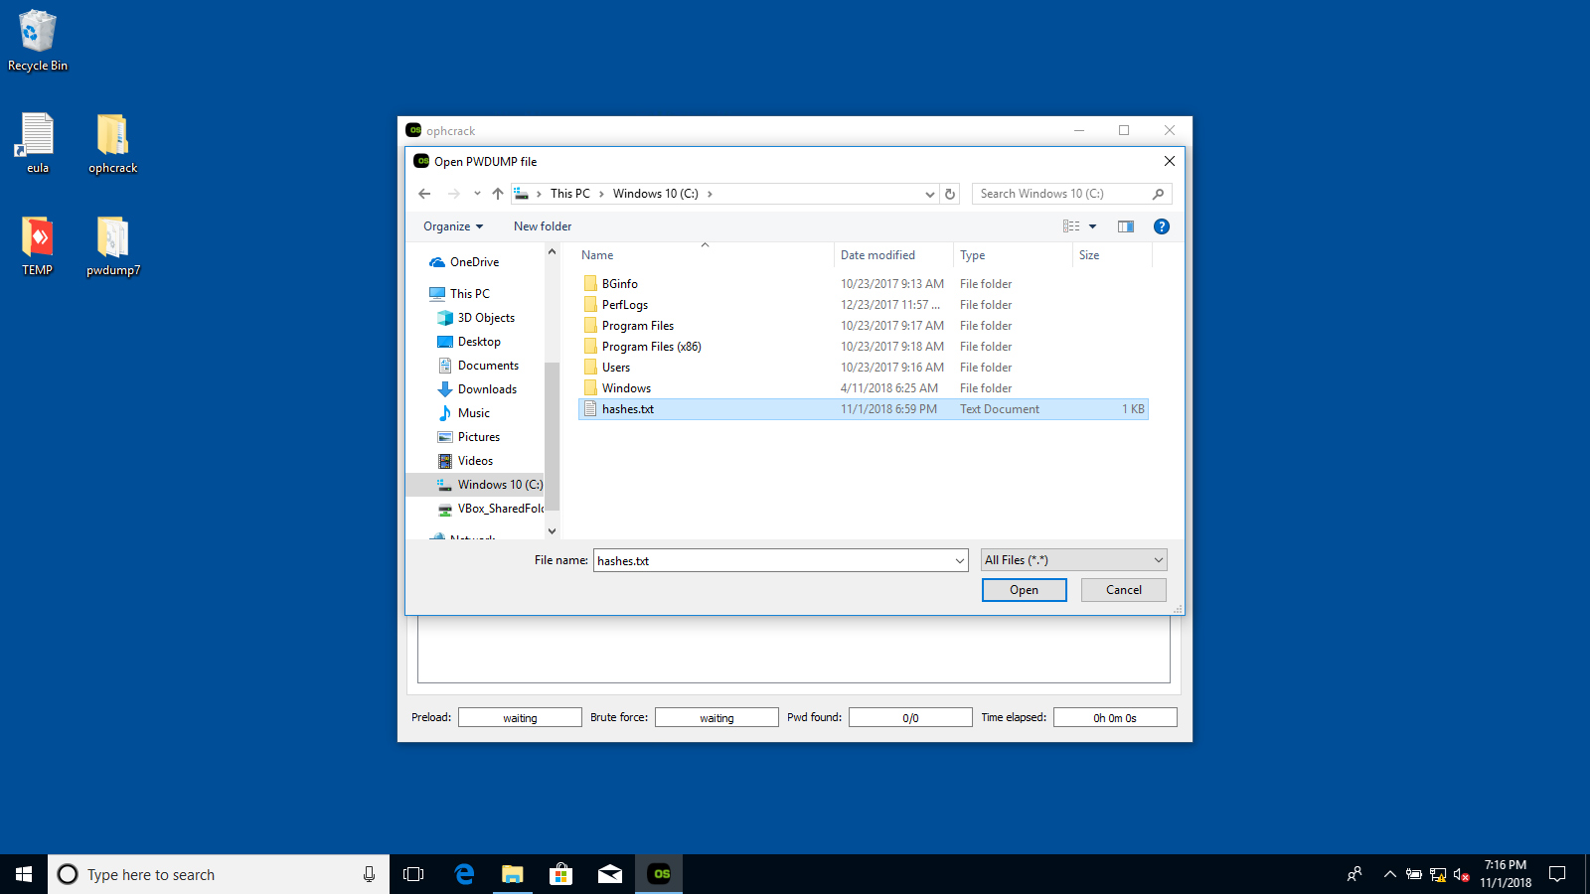Sort by Size column header

(x=1113, y=255)
